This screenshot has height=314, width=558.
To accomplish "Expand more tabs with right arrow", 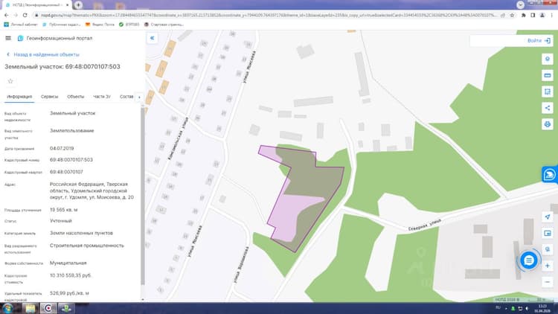I will (x=139, y=97).
